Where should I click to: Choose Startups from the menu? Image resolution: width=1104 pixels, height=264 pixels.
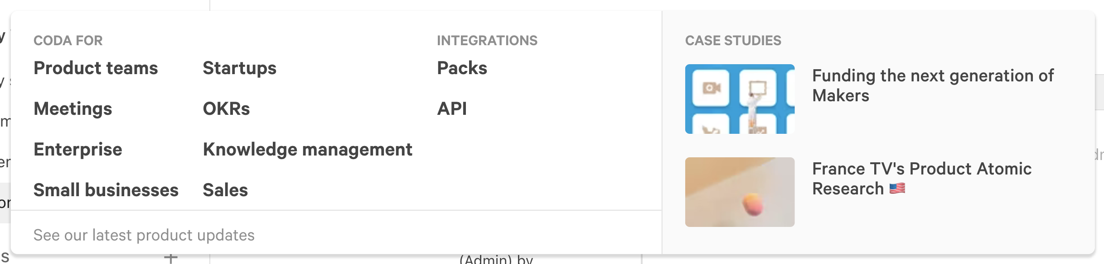tap(239, 68)
